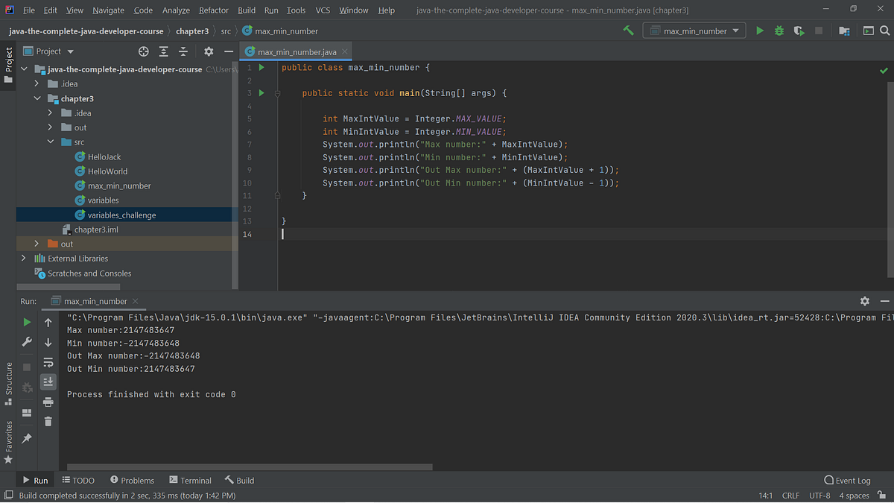This screenshot has width=894, height=503.
Task: Open max_min_number run configuration dropdown
Action: (x=694, y=31)
